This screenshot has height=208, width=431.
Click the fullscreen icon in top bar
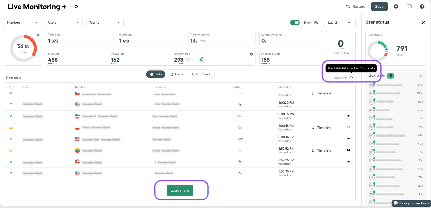pos(409,6)
